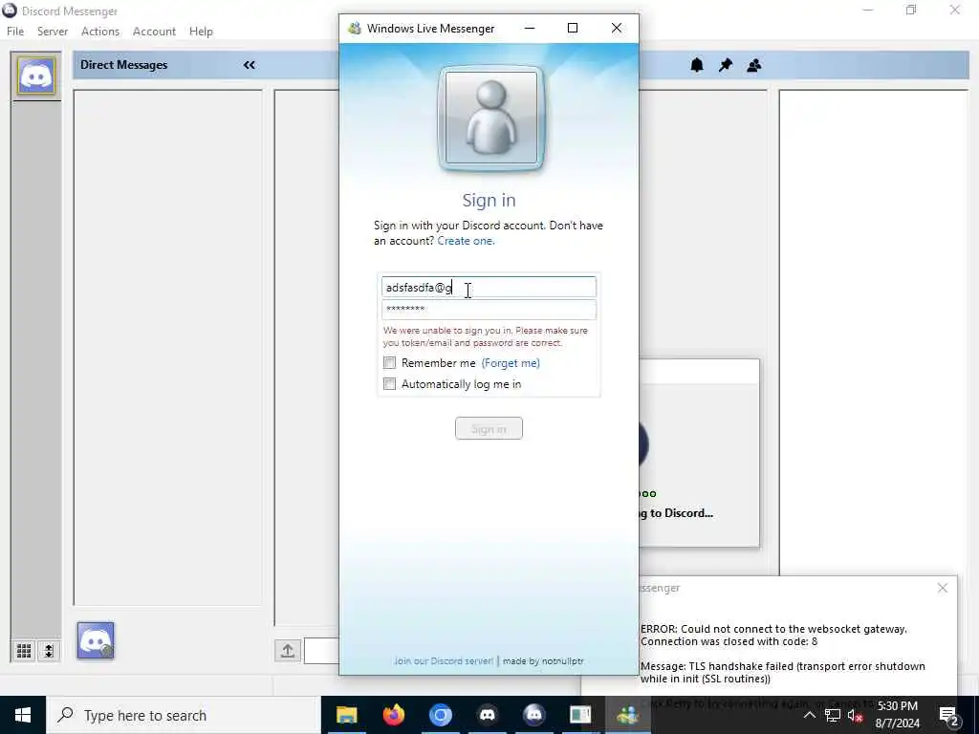Image resolution: width=979 pixels, height=734 pixels.
Task: Open the Actions menu
Action: (x=99, y=32)
